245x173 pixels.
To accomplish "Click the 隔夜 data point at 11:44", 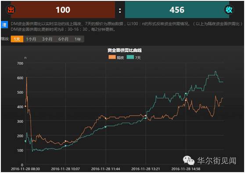I will click(106, 118).
